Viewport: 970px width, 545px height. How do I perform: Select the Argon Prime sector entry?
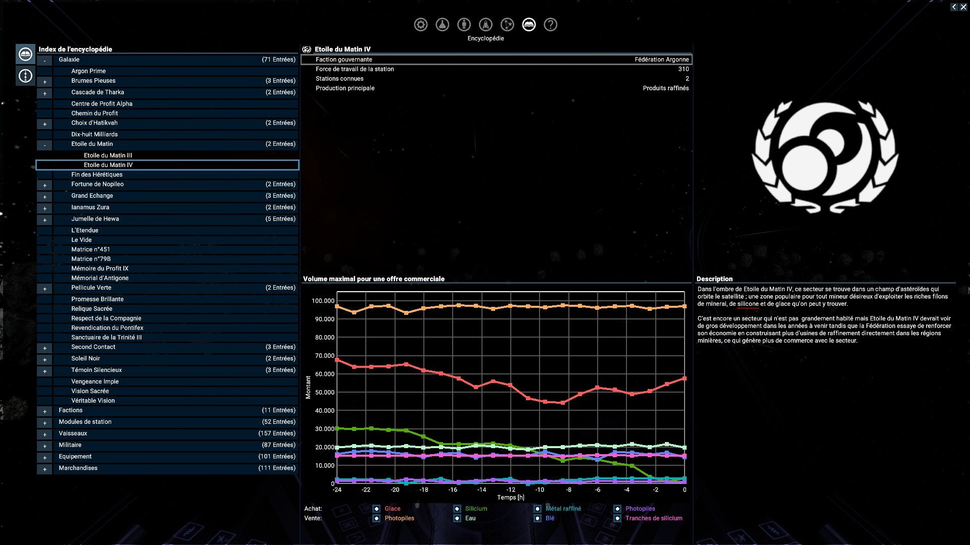pos(88,71)
